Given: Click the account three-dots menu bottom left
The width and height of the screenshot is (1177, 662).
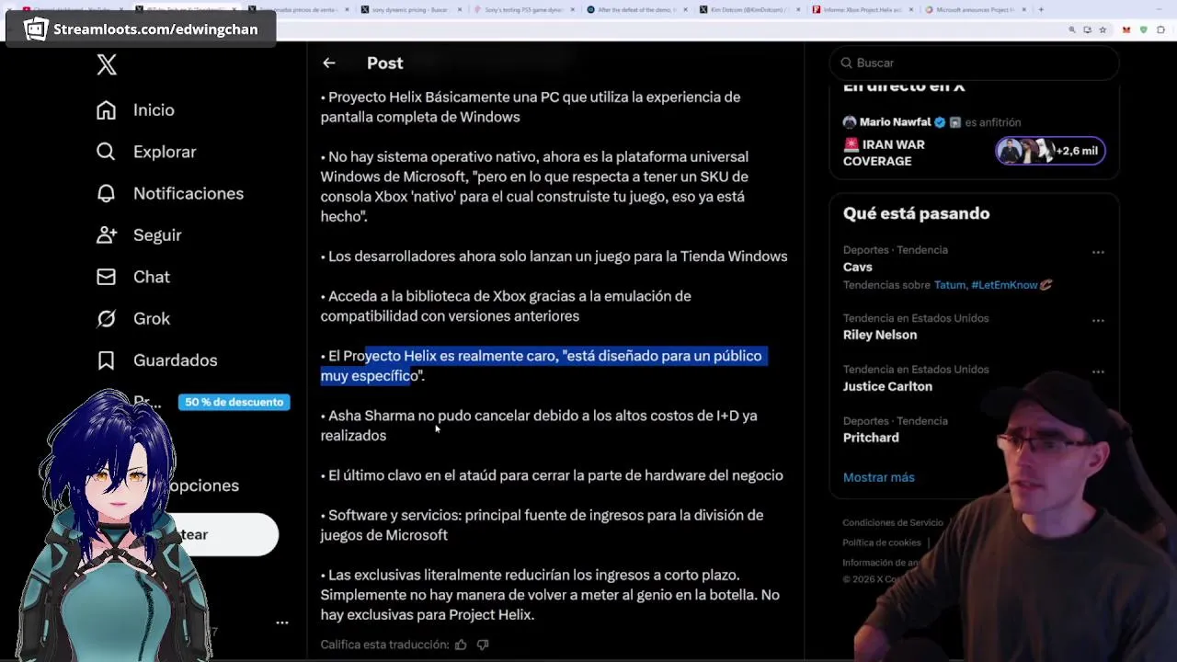Looking at the screenshot, I should pos(282,622).
